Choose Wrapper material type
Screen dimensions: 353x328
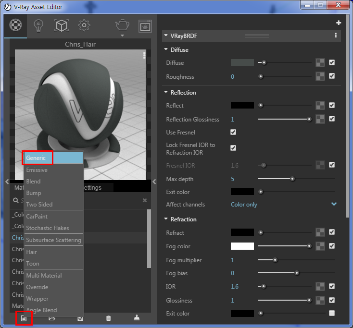point(53,299)
